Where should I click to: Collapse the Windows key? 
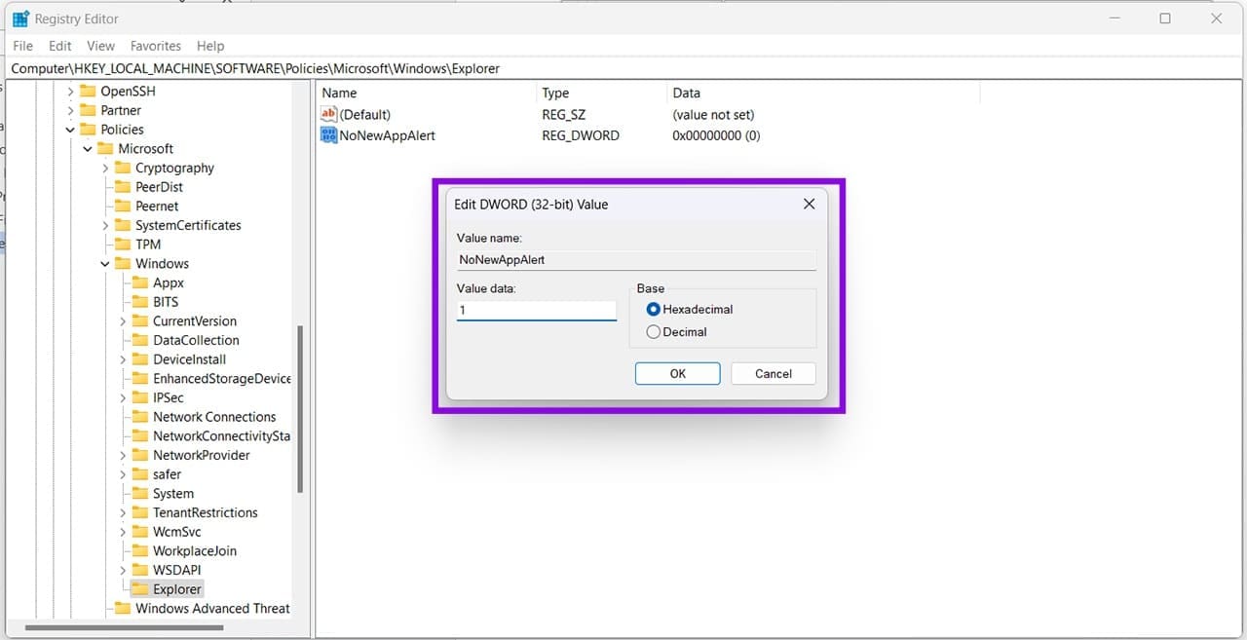pyautogui.click(x=105, y=264)
